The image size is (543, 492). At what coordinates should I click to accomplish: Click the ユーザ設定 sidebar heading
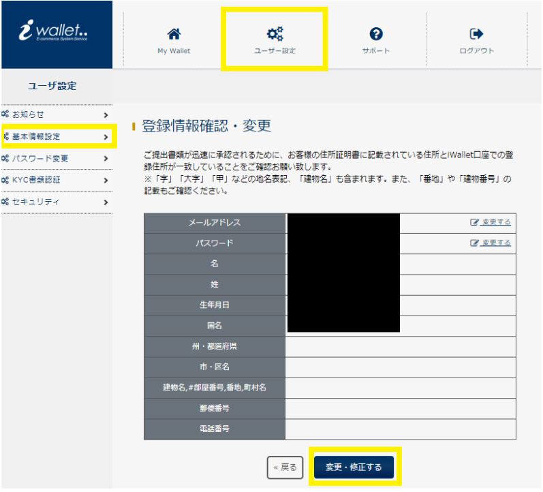pos(52,86)
